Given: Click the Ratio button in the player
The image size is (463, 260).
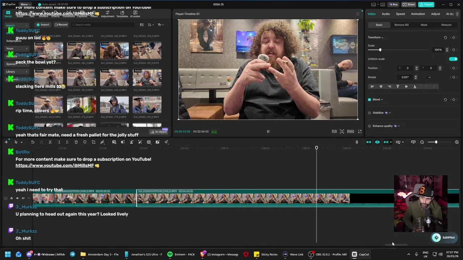Looking at the screenshot, I should tap(351, 131).
